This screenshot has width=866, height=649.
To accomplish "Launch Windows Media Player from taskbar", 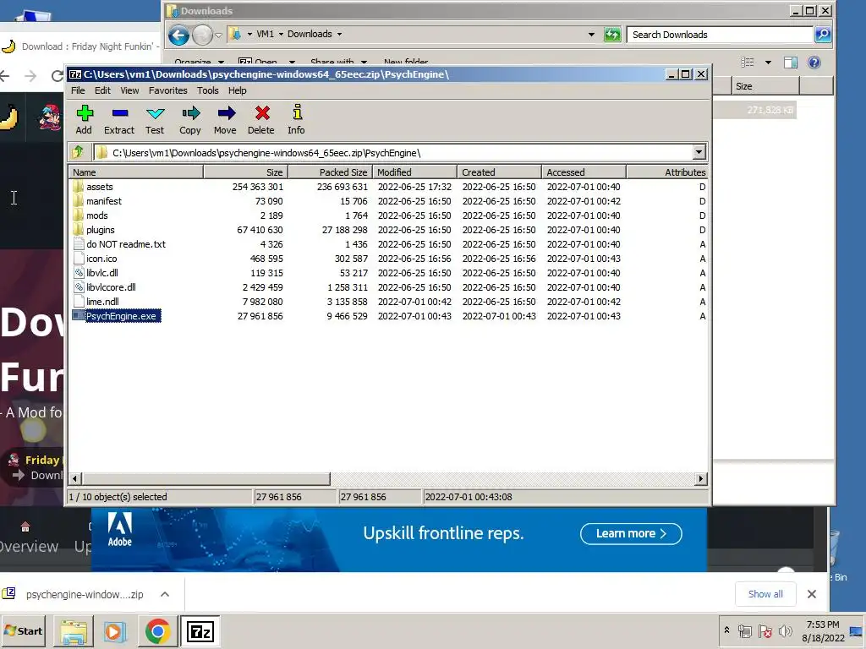I will pos(115,631).
